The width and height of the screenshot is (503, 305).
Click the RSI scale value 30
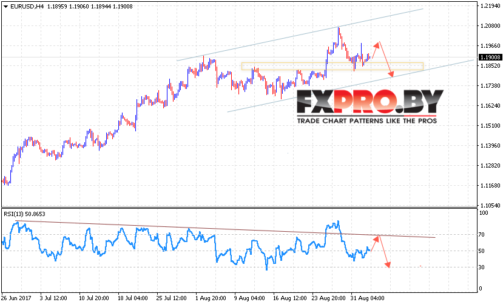[481, 267]
